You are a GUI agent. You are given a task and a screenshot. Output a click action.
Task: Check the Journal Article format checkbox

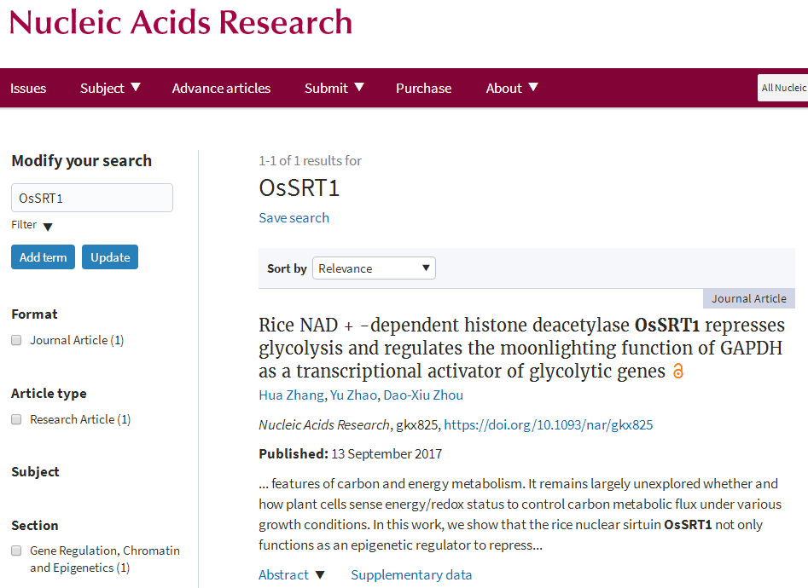click(16, 340)
